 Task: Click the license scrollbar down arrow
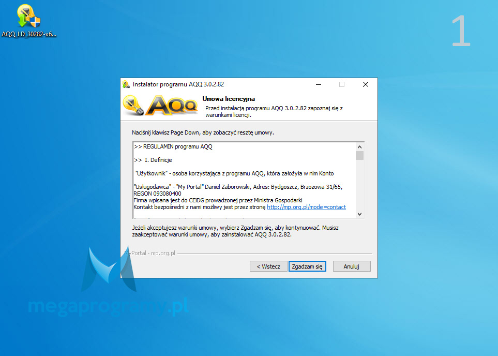pos(359,214)
